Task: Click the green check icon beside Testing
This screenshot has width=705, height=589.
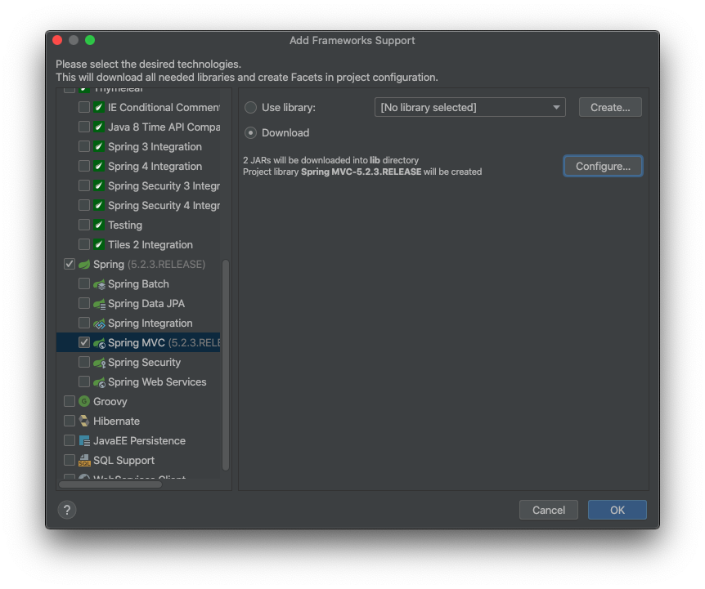Action: (99, 225)
